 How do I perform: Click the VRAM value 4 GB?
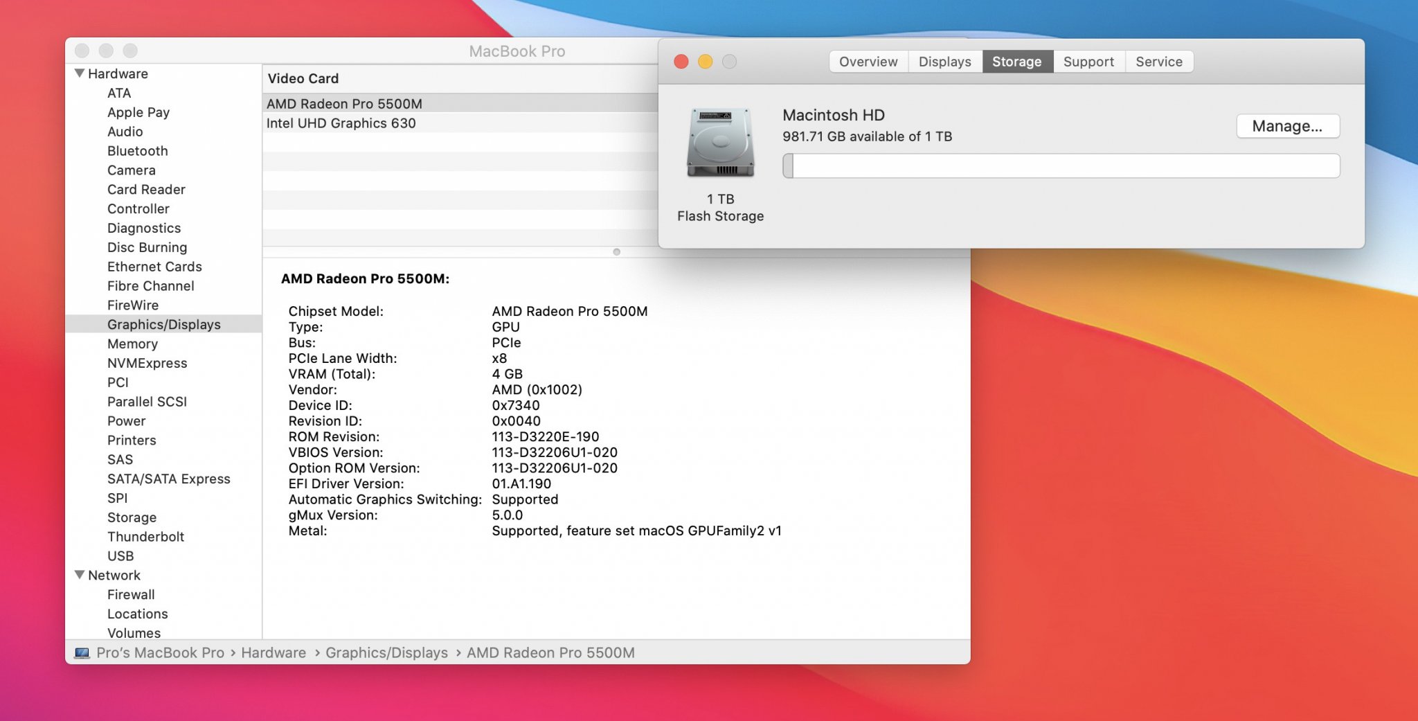[507, 374]
